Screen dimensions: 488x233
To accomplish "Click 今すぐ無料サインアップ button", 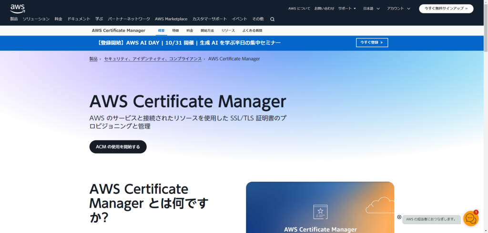I will (x=446, y=9).
